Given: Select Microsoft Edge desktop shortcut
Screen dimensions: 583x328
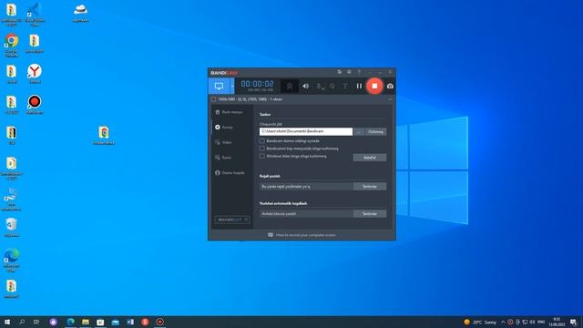Looking at the screenshot, I should [x=11, y=260].
